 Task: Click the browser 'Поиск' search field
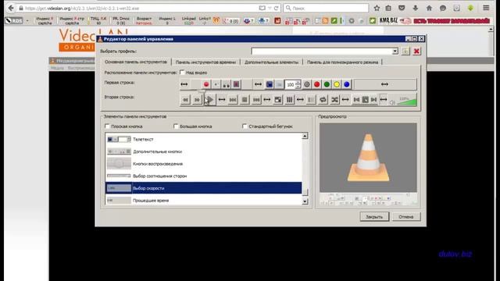[x=326, y=9]
